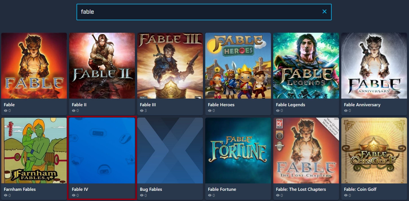Click the "Fable Heroes" title text

pyautogui.click(x=221, y=105)
